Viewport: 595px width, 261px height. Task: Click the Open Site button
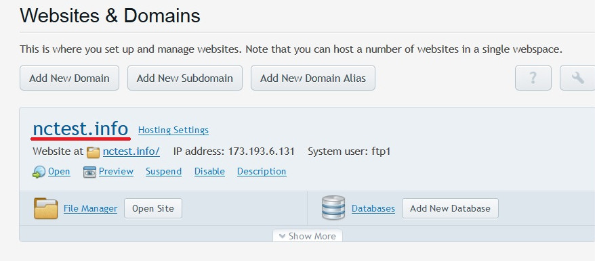coord(153,208)
